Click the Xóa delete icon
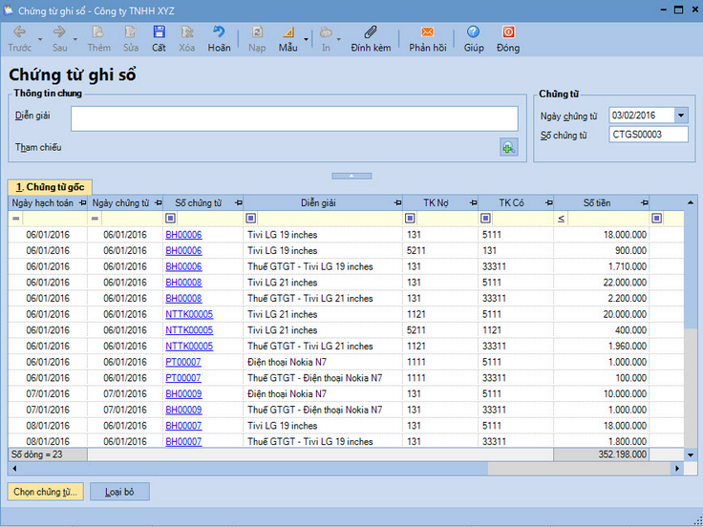 187,32
